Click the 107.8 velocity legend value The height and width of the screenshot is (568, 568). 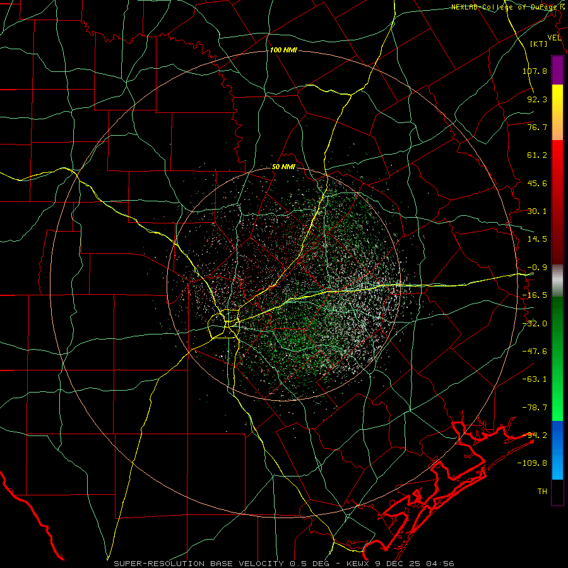(x=535, y=71)
